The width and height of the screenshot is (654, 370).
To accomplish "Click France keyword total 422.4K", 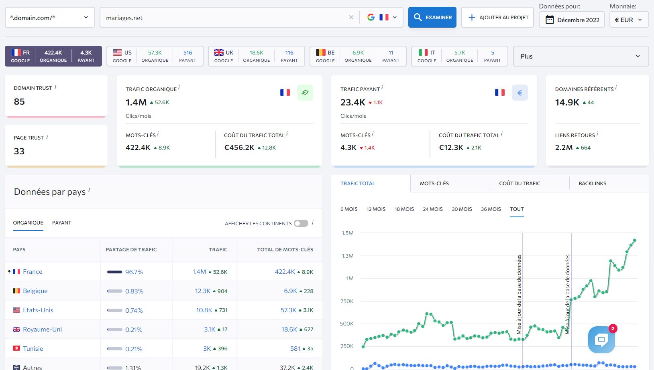I will [285, 271].
